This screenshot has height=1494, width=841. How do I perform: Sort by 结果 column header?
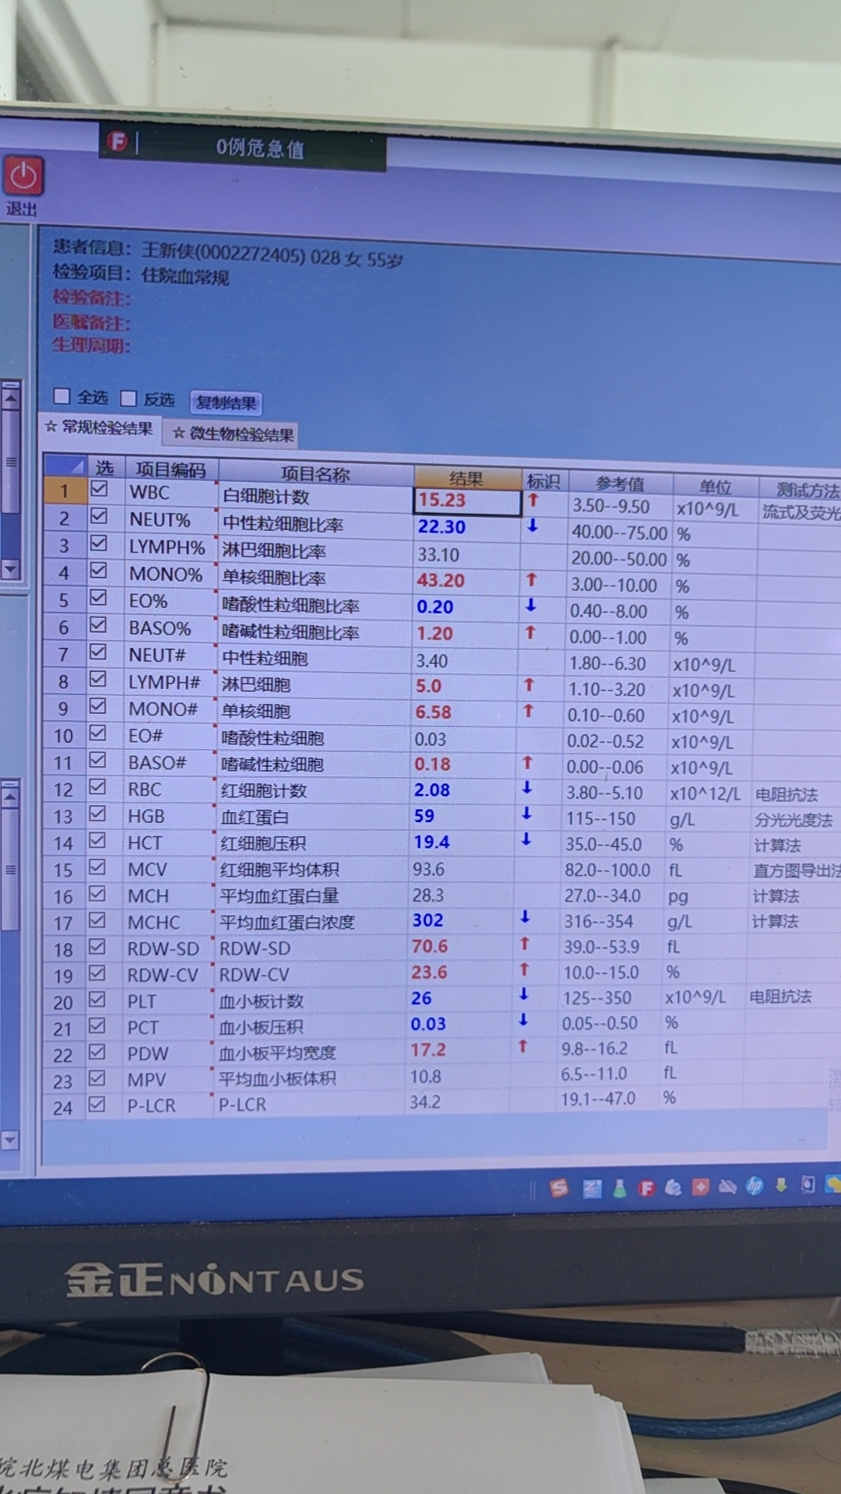click(466, 478)
